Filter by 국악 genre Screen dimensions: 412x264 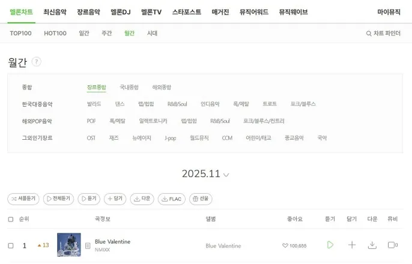322,138
